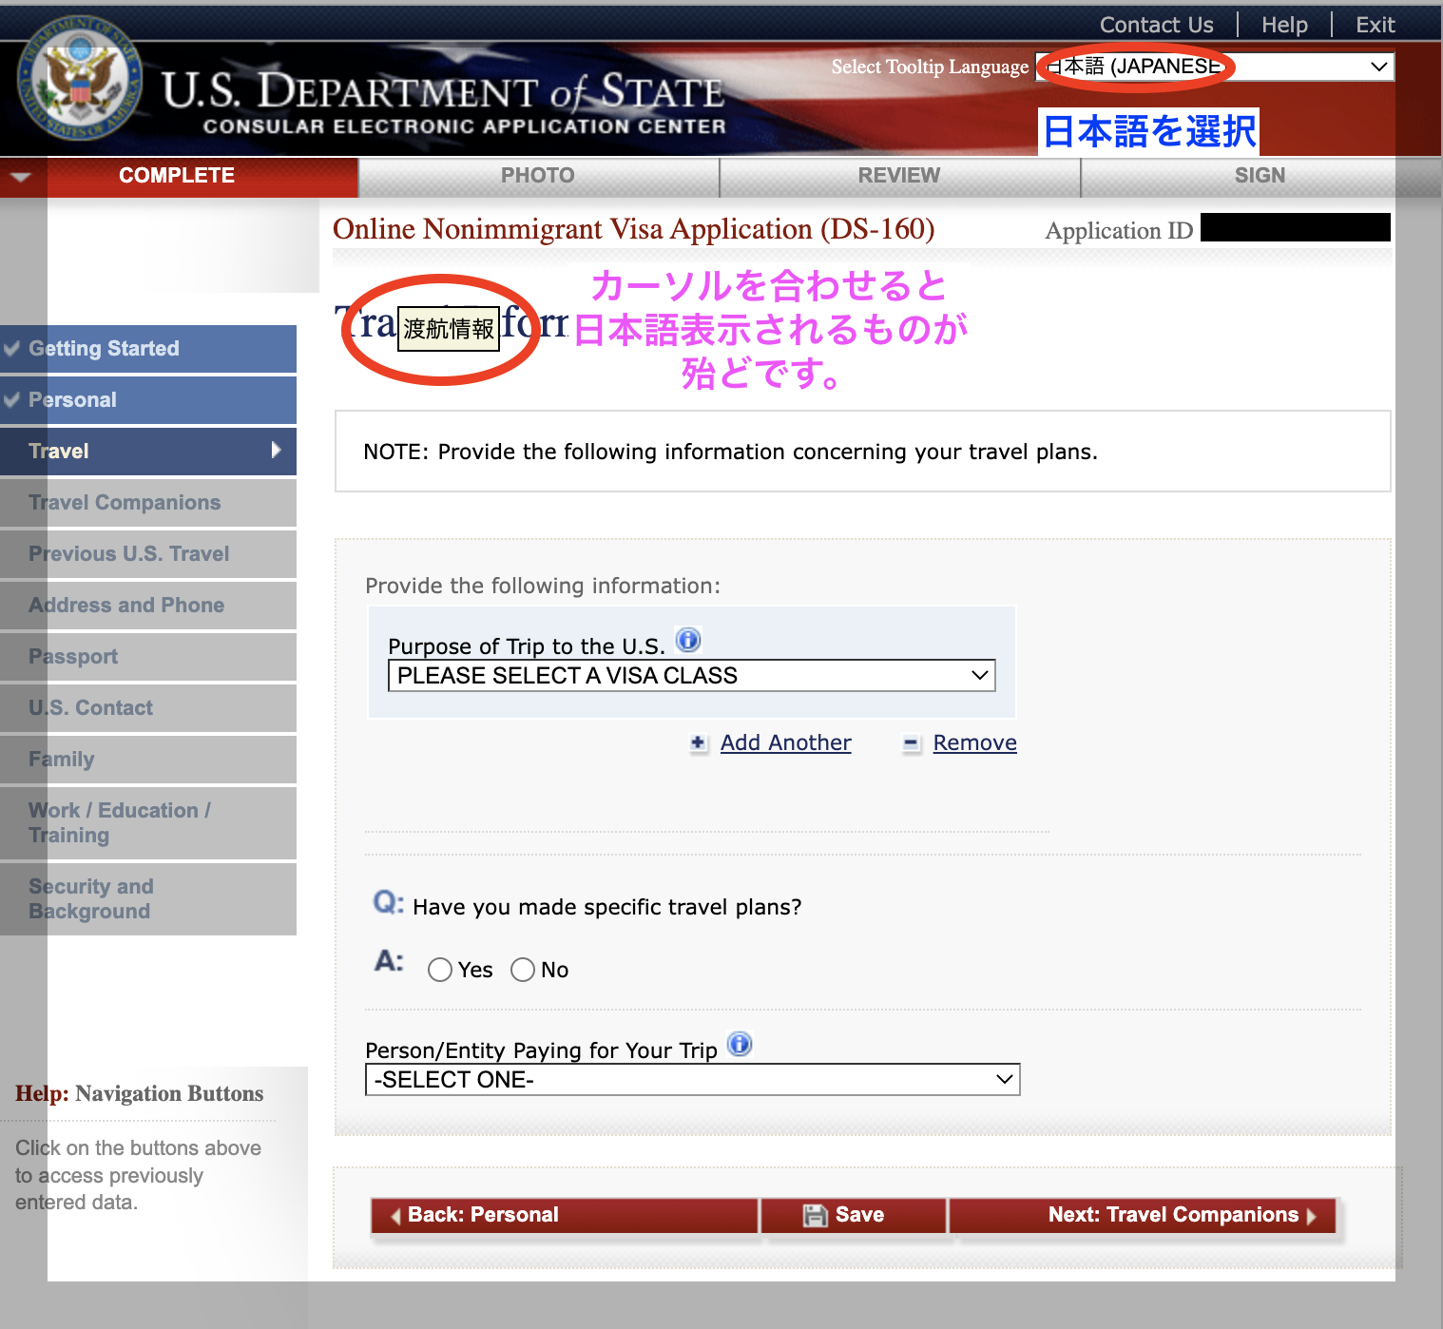
Task: Open the Travel section in sidebar
Action: (x=148, y=452)
